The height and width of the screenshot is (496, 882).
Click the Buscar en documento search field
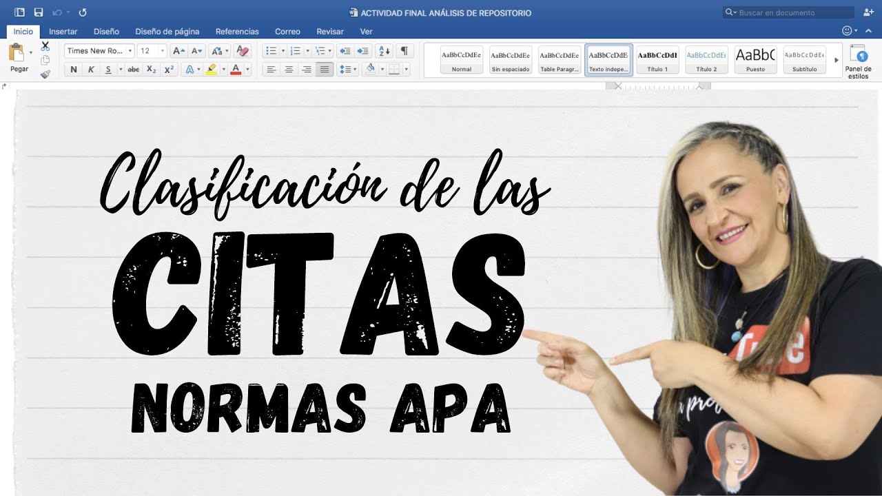789,12
